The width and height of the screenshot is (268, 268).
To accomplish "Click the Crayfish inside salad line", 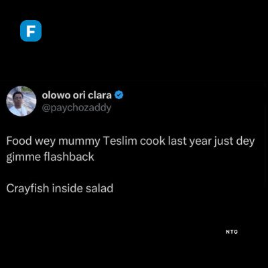I will 60,188.
